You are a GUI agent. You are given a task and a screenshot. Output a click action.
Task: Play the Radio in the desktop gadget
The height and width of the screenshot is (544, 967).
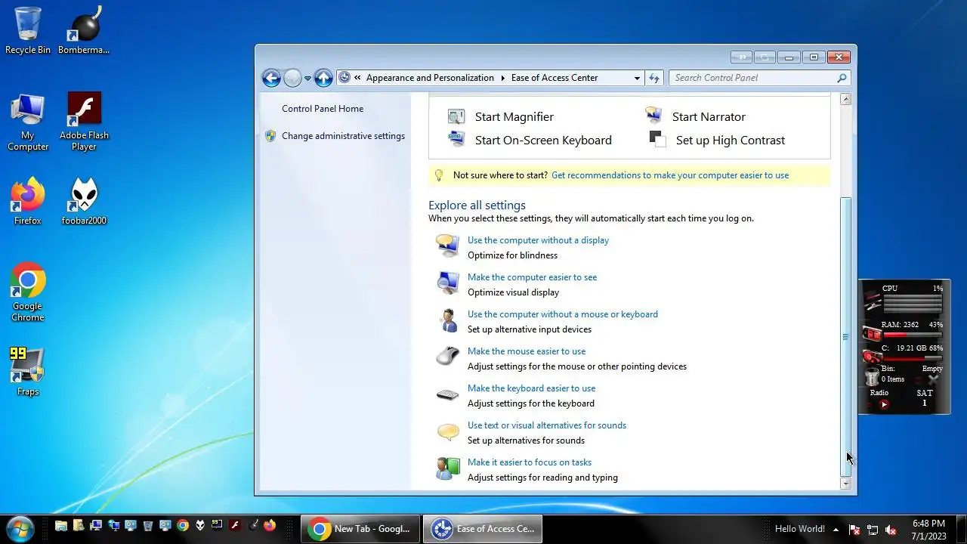pos(884,404)
